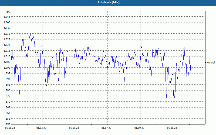The width and height of the screenshot is (216, 135).
Task: Click the 1.030 y-axis value
Action: click(x=7, y=33)
